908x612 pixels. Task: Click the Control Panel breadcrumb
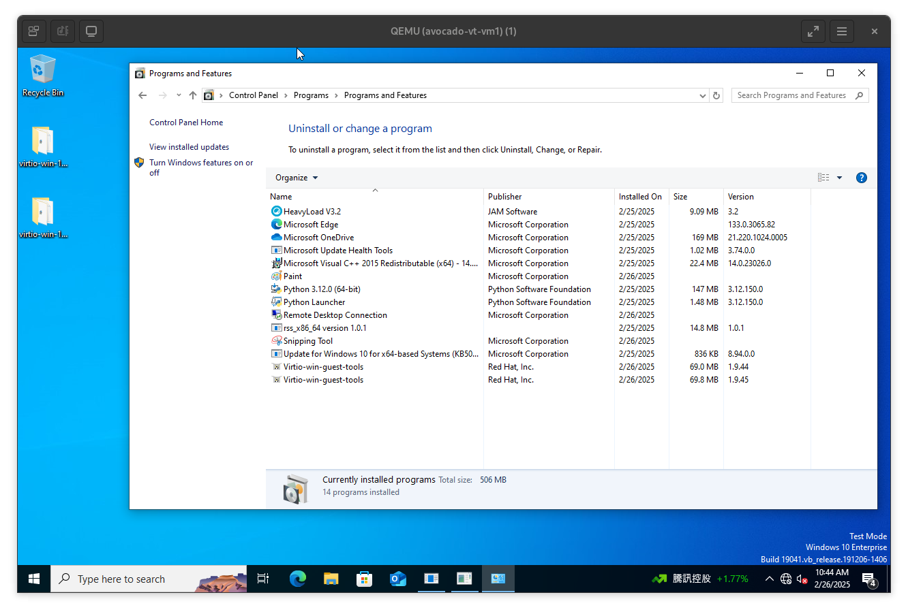254,95
